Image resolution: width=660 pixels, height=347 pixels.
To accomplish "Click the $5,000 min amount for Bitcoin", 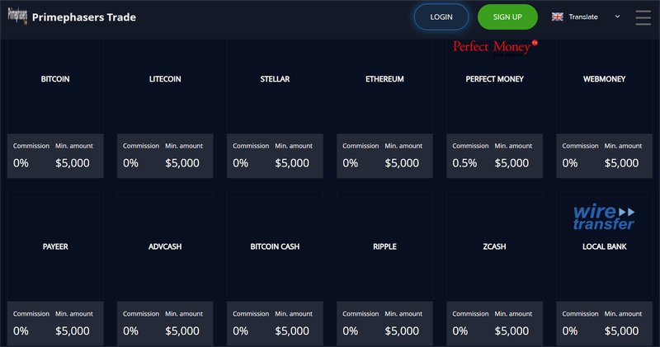I will click(x=73, y=163).
